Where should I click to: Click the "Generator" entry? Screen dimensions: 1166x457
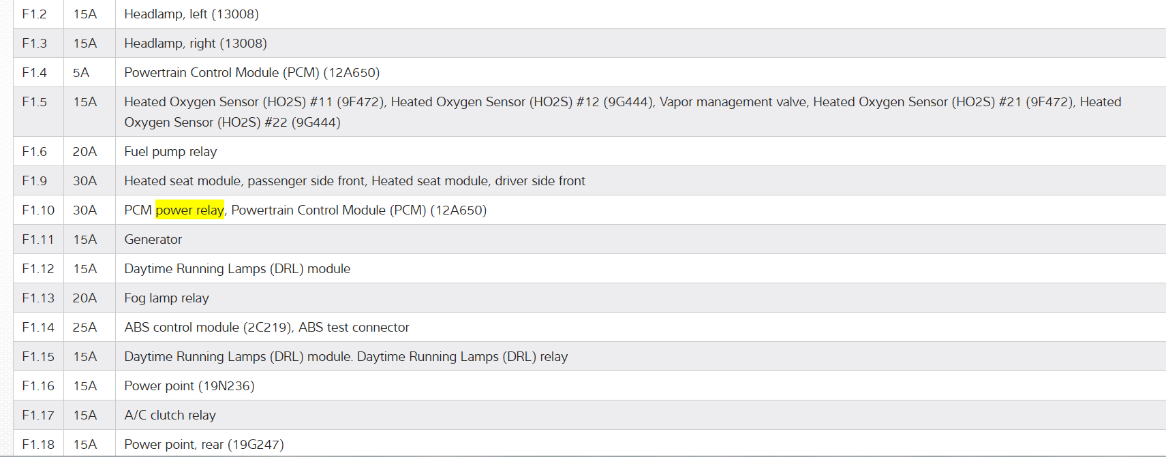coord(153,240)
